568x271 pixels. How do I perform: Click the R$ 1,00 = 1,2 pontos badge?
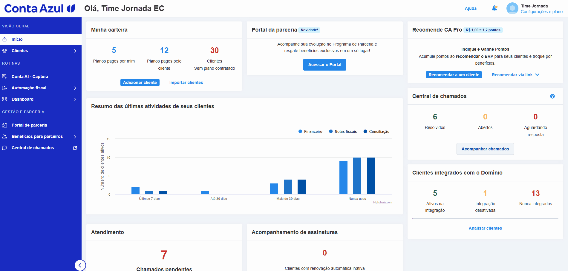tap(483, 30)
